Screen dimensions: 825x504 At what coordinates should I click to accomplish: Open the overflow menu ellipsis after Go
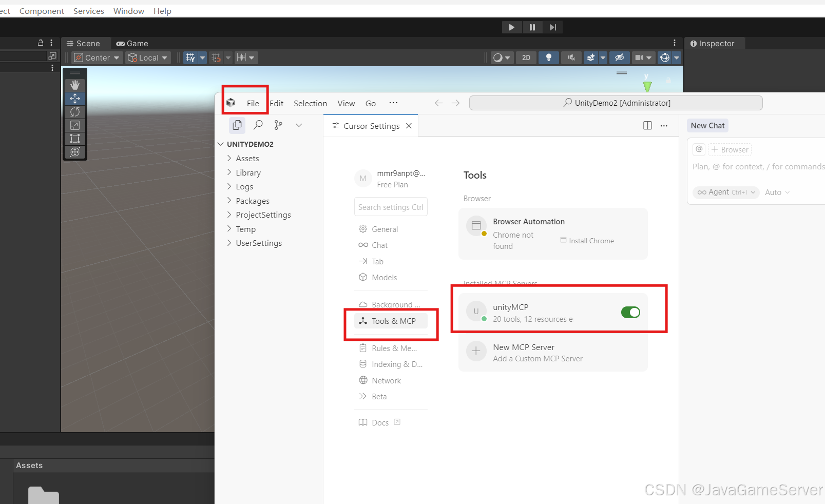click(393, 103)
